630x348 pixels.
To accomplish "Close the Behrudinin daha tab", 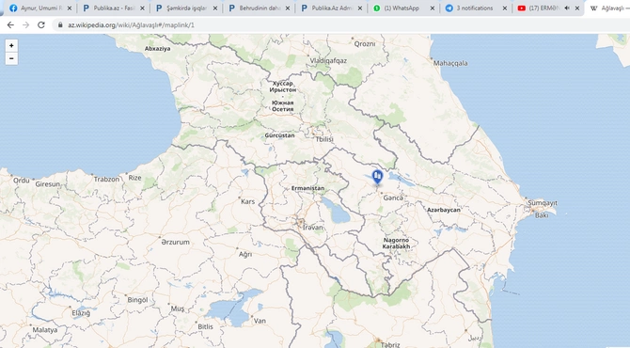I will click(288, 8).
